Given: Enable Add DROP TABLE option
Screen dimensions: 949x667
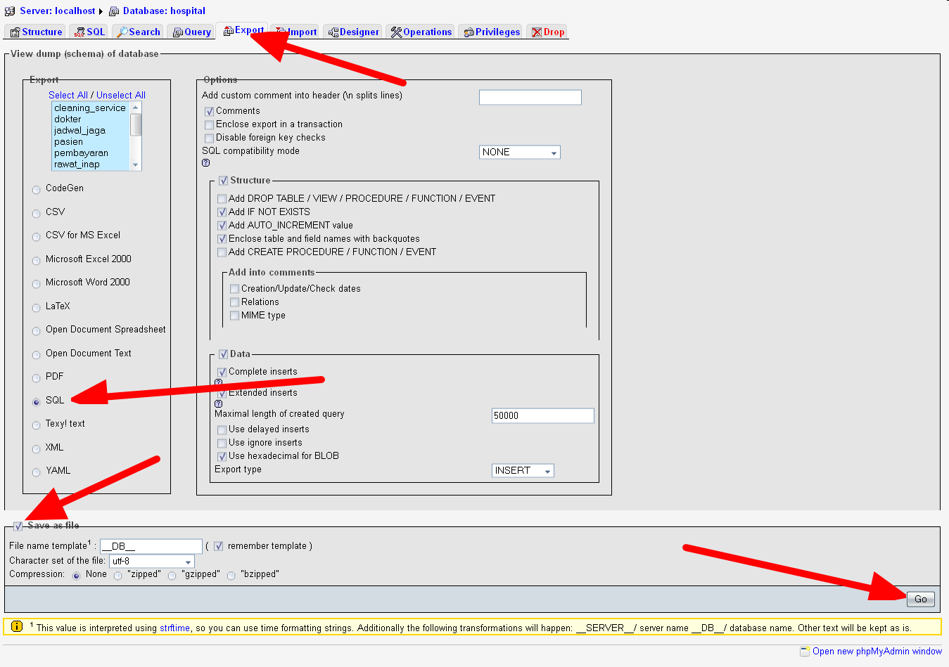Looking at the screenshot, I should pos(222,199).
